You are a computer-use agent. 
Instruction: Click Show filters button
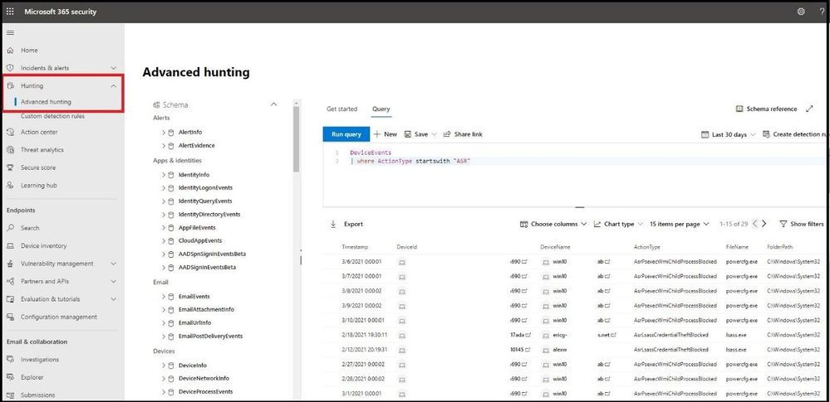coord(802,224)
